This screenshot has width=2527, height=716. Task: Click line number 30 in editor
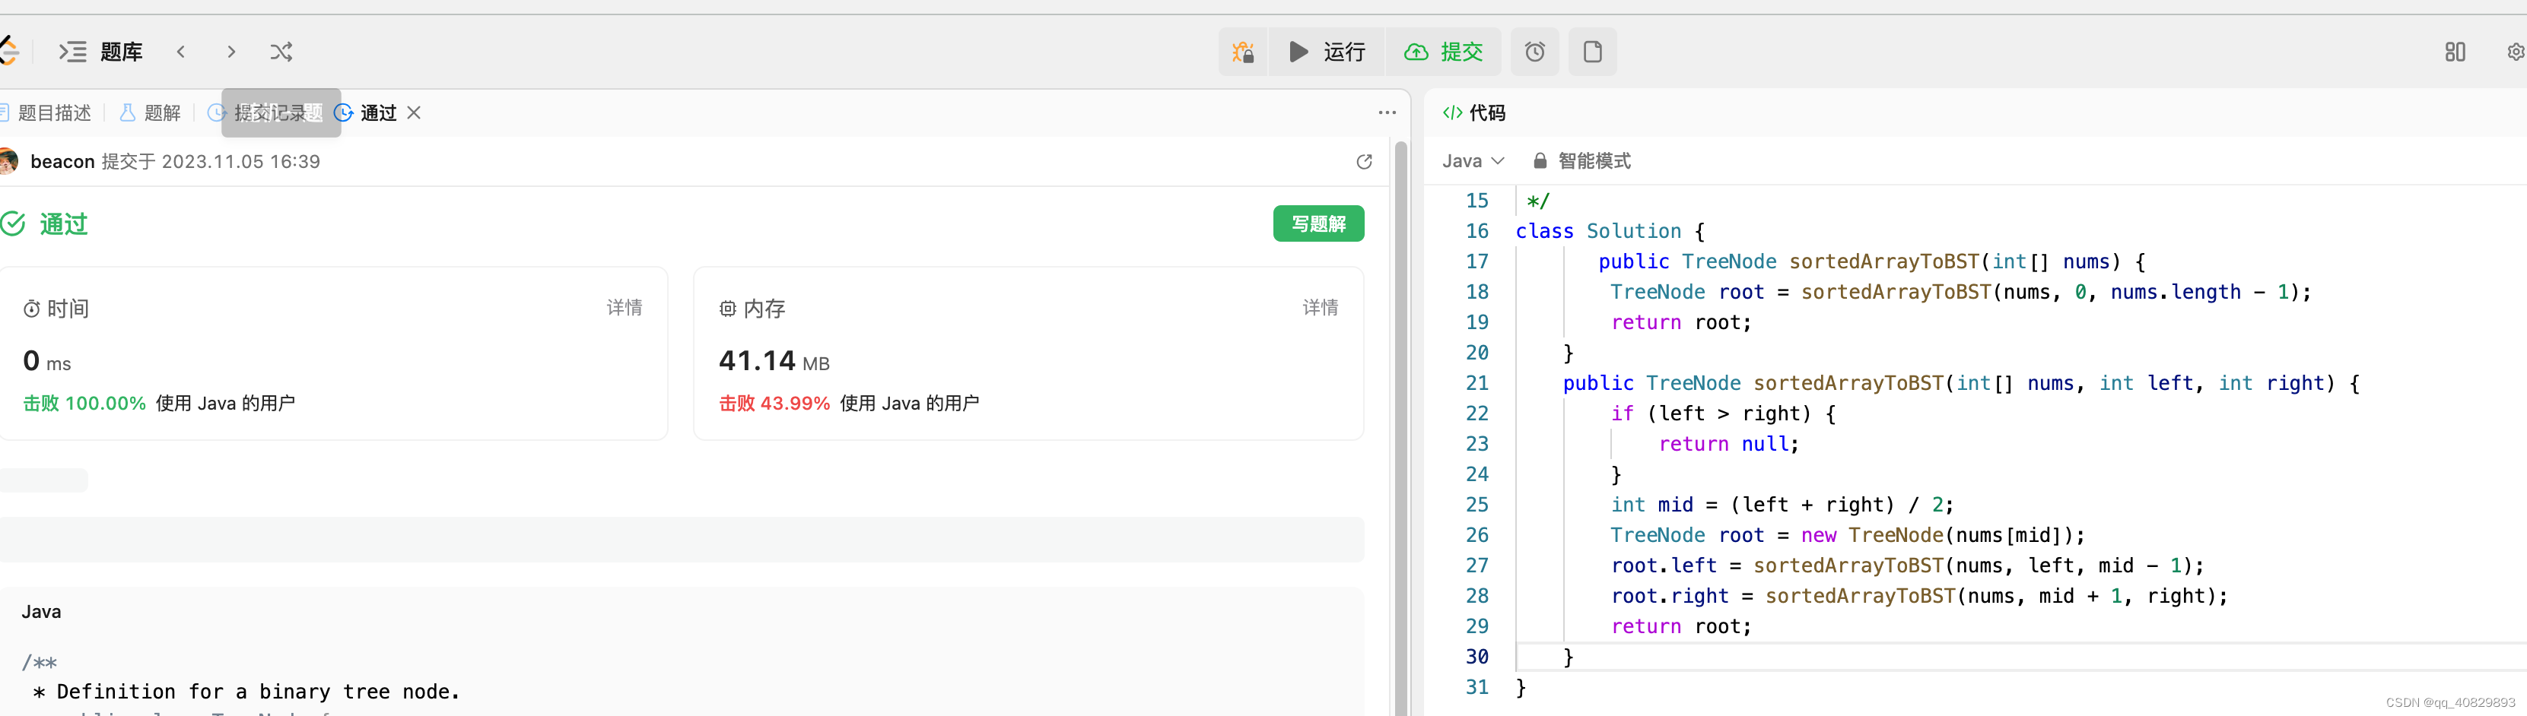click(x=1476, y=657)
